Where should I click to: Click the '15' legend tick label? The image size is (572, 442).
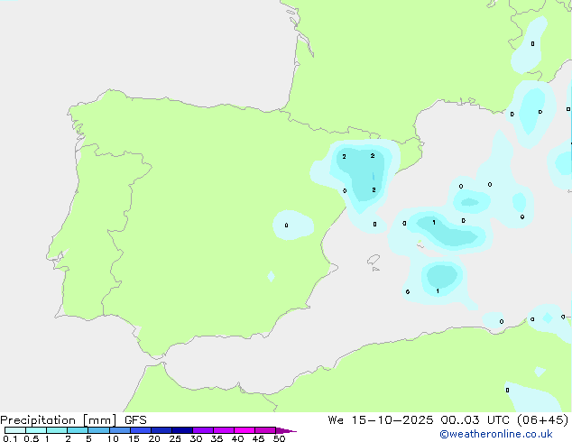[x=134, y=438]
